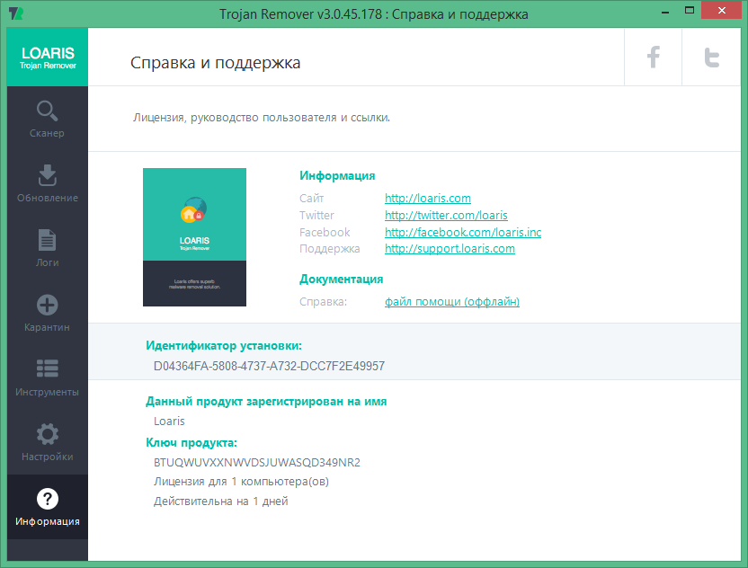Open the Обновление download icon
Image resolution: width=748 pixels, height=568 pixels.
pos(48,175)
